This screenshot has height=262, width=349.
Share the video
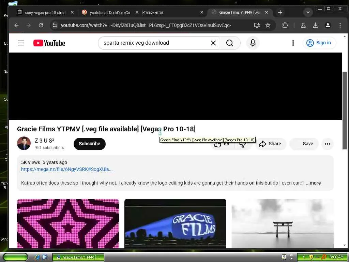pos(270,144)
